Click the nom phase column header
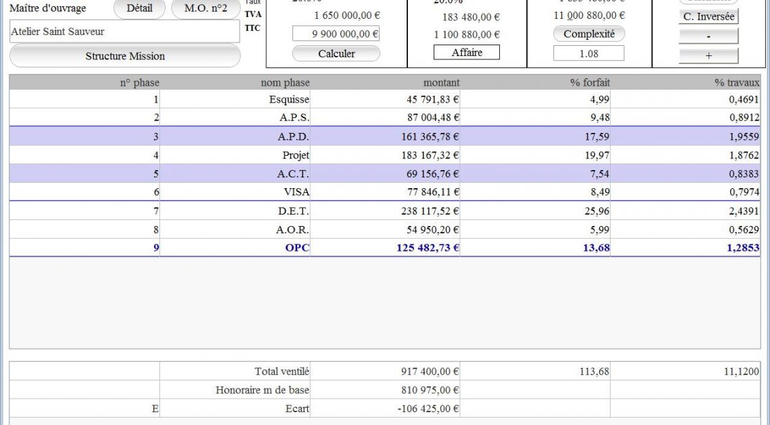Screen dimensions: 770x425 coord(285,82)
